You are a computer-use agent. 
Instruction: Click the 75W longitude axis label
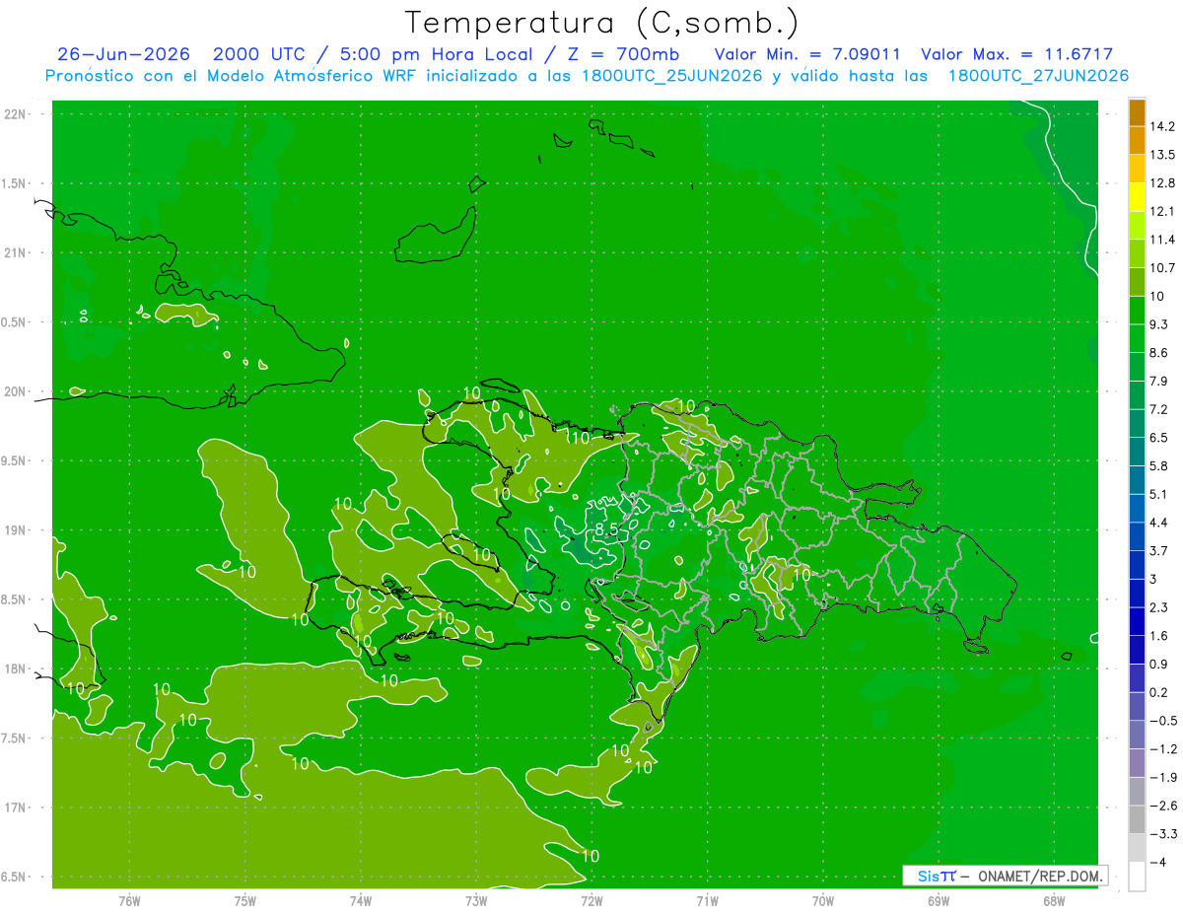tap(245, 901)
